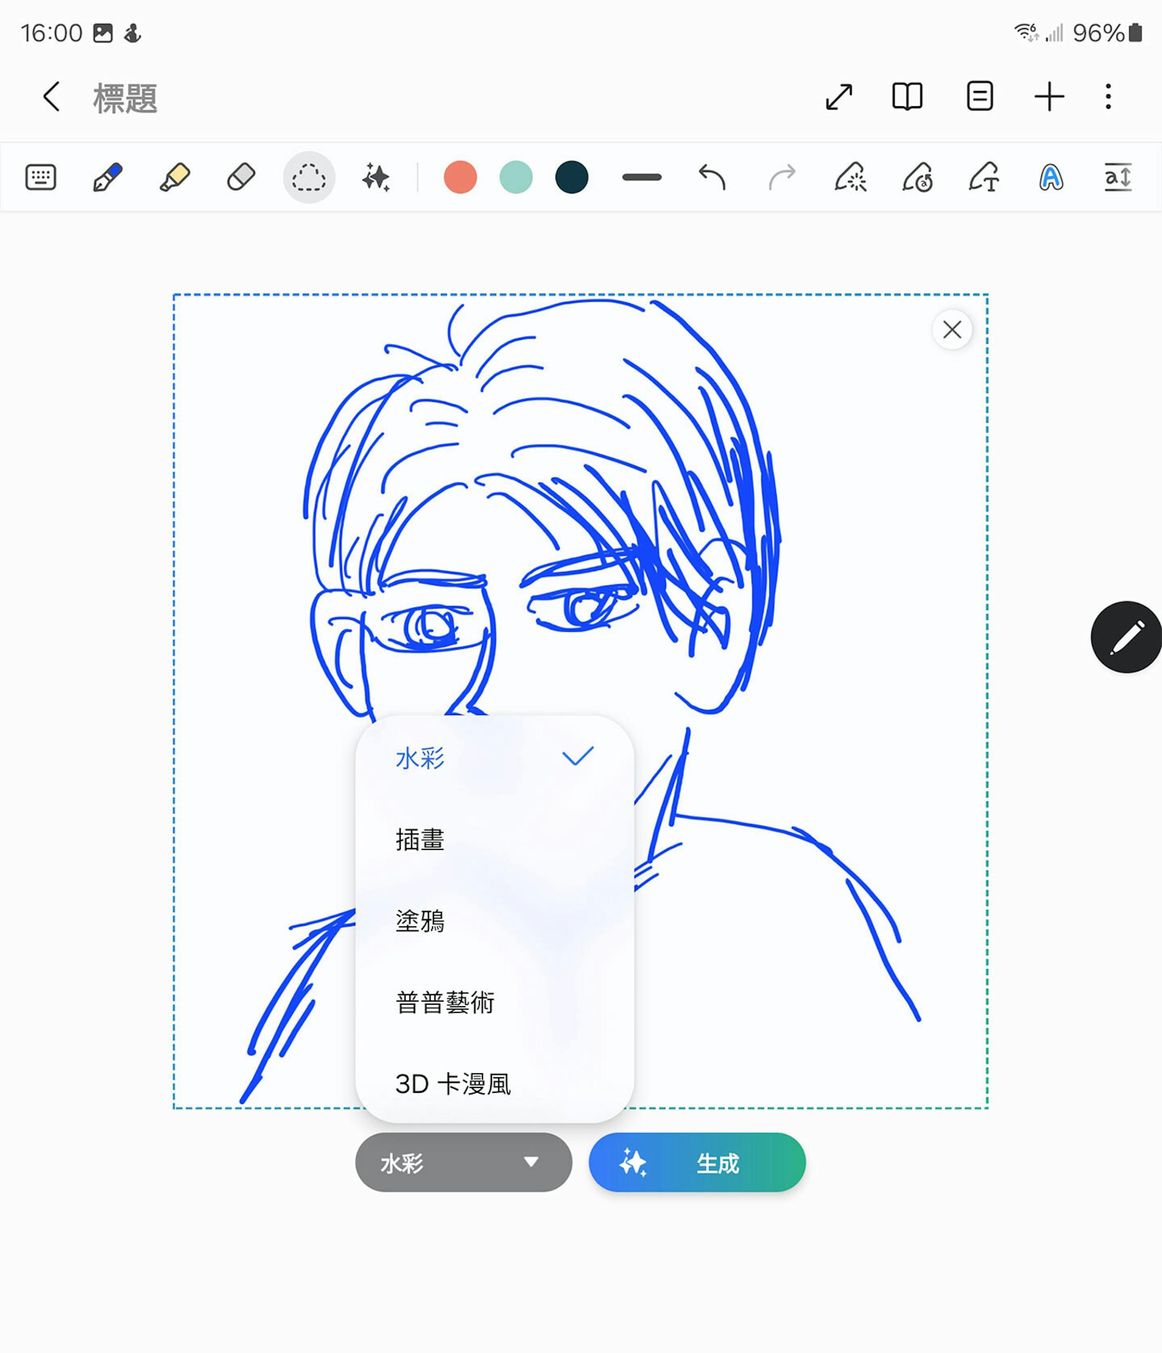Tap the full-screen expand arrows icon
The image size is (1162, 1353).
click(x=839, y=97)
